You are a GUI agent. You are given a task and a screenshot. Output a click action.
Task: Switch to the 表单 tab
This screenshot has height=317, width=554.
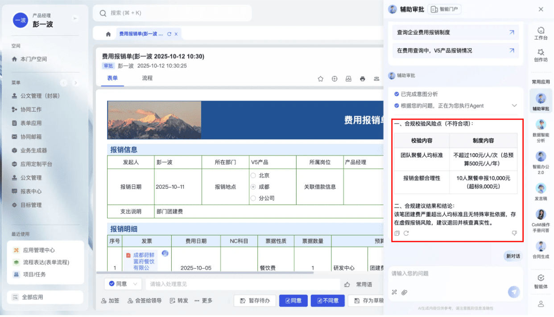point(112,78)
